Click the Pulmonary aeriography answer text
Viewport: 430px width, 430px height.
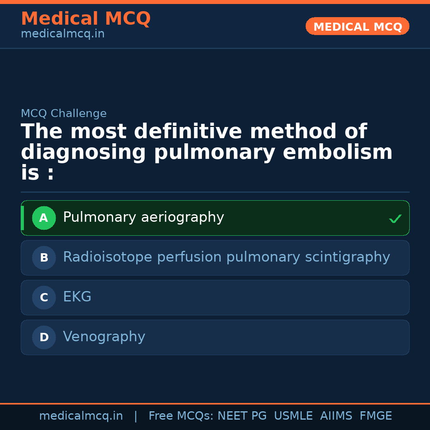tap(143, 217)
